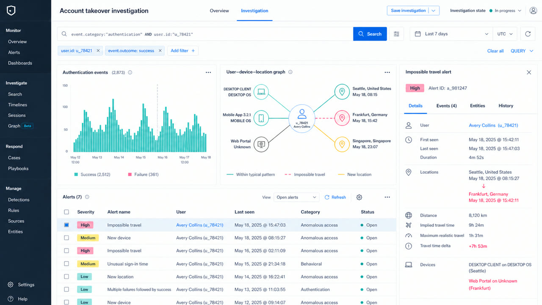Image resolution: width=542 pixels, height=305 pixels.
Task: Close the Impossible travel alert panel
Action: (x=529, y=72)
